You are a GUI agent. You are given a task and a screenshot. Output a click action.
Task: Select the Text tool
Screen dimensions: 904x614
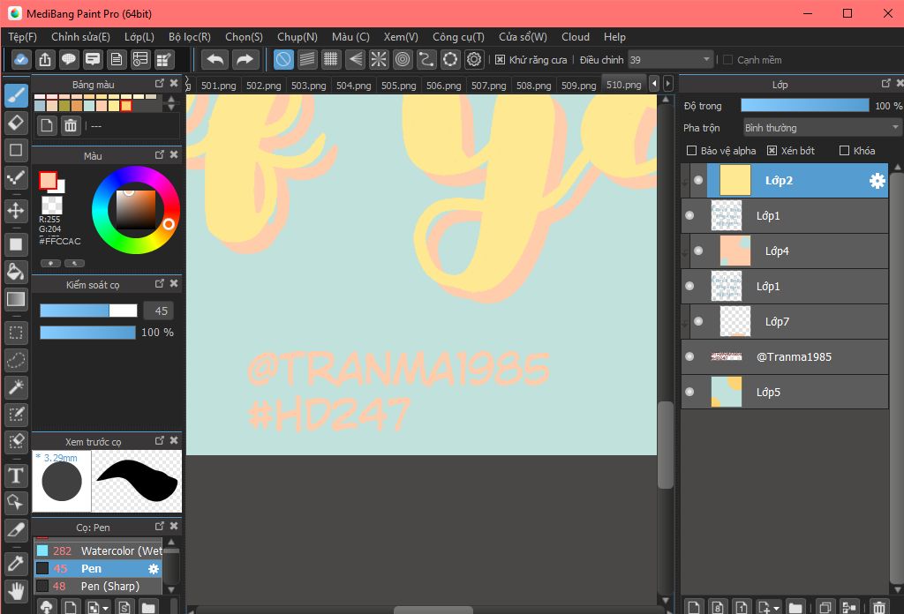pos(16,475)
